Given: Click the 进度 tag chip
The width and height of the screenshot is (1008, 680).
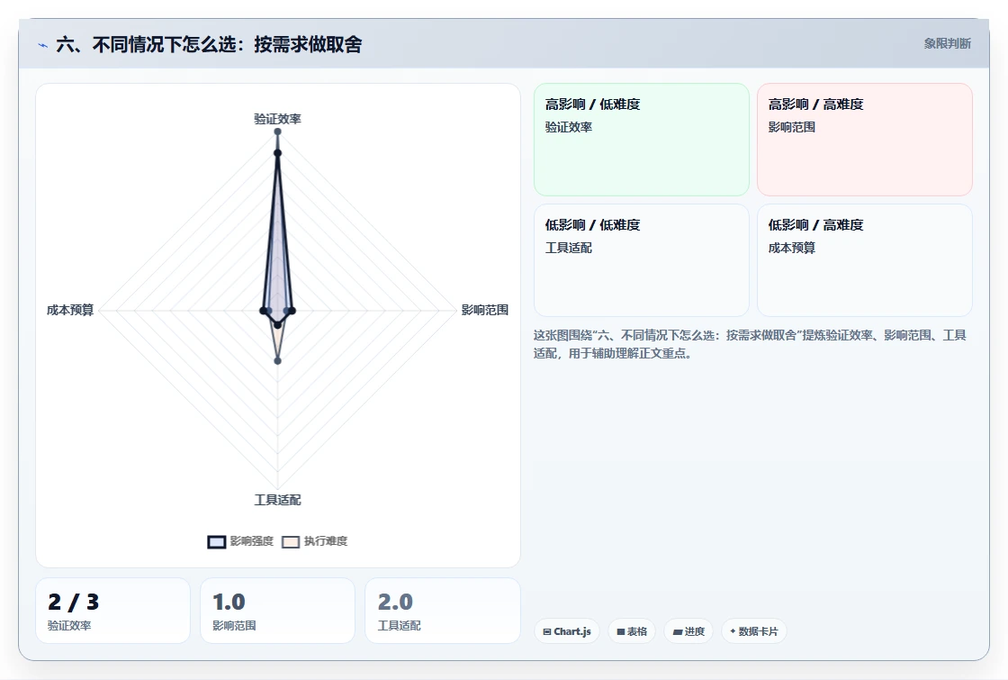Looking at the screenshot, I should point(688,631).
